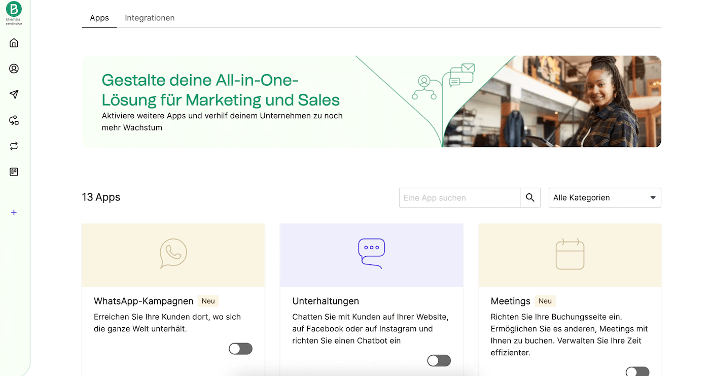Open the Contacts person icon

[x=14, y=69]
